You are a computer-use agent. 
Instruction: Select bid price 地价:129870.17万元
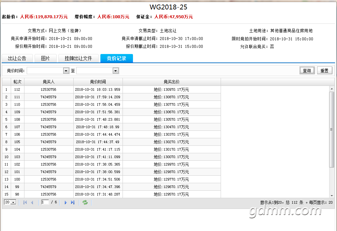coord(171,172)
